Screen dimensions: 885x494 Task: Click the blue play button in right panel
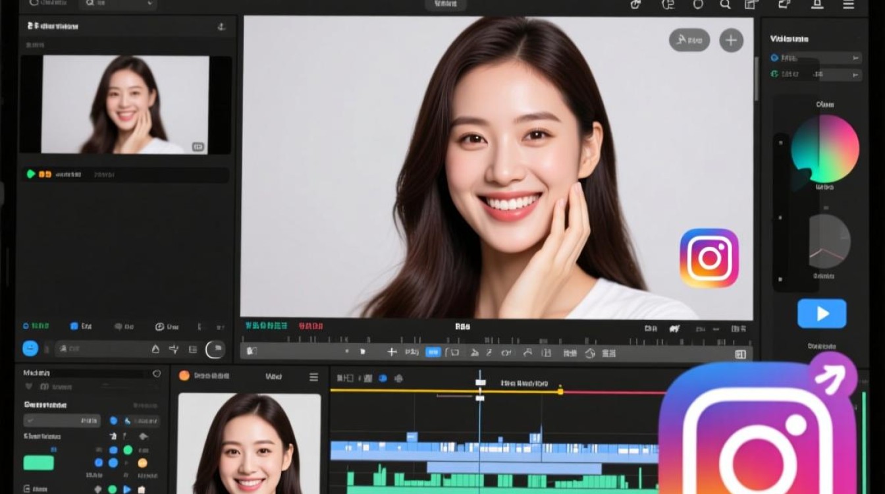coord(822,314)
